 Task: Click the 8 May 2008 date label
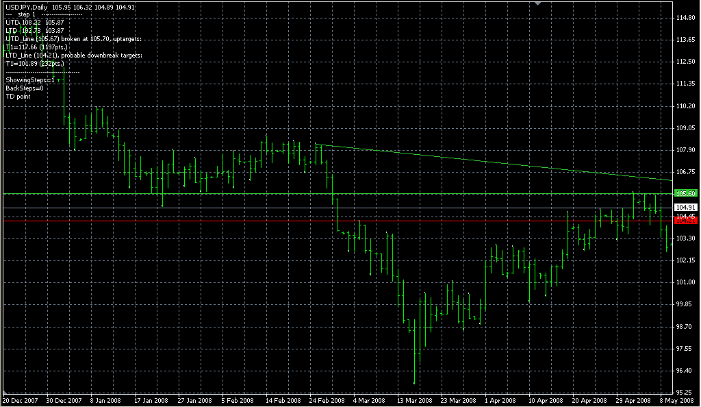tap(677, 400)
